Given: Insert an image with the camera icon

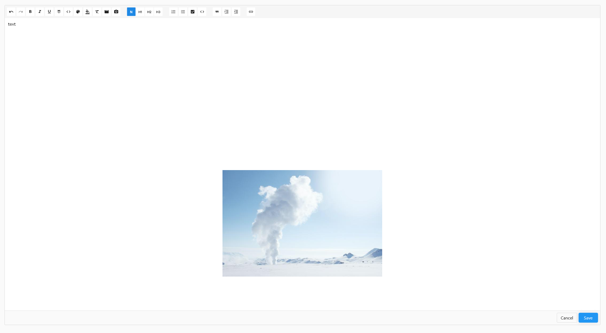Looking at the screenshot, I should [x=116, y=12].
